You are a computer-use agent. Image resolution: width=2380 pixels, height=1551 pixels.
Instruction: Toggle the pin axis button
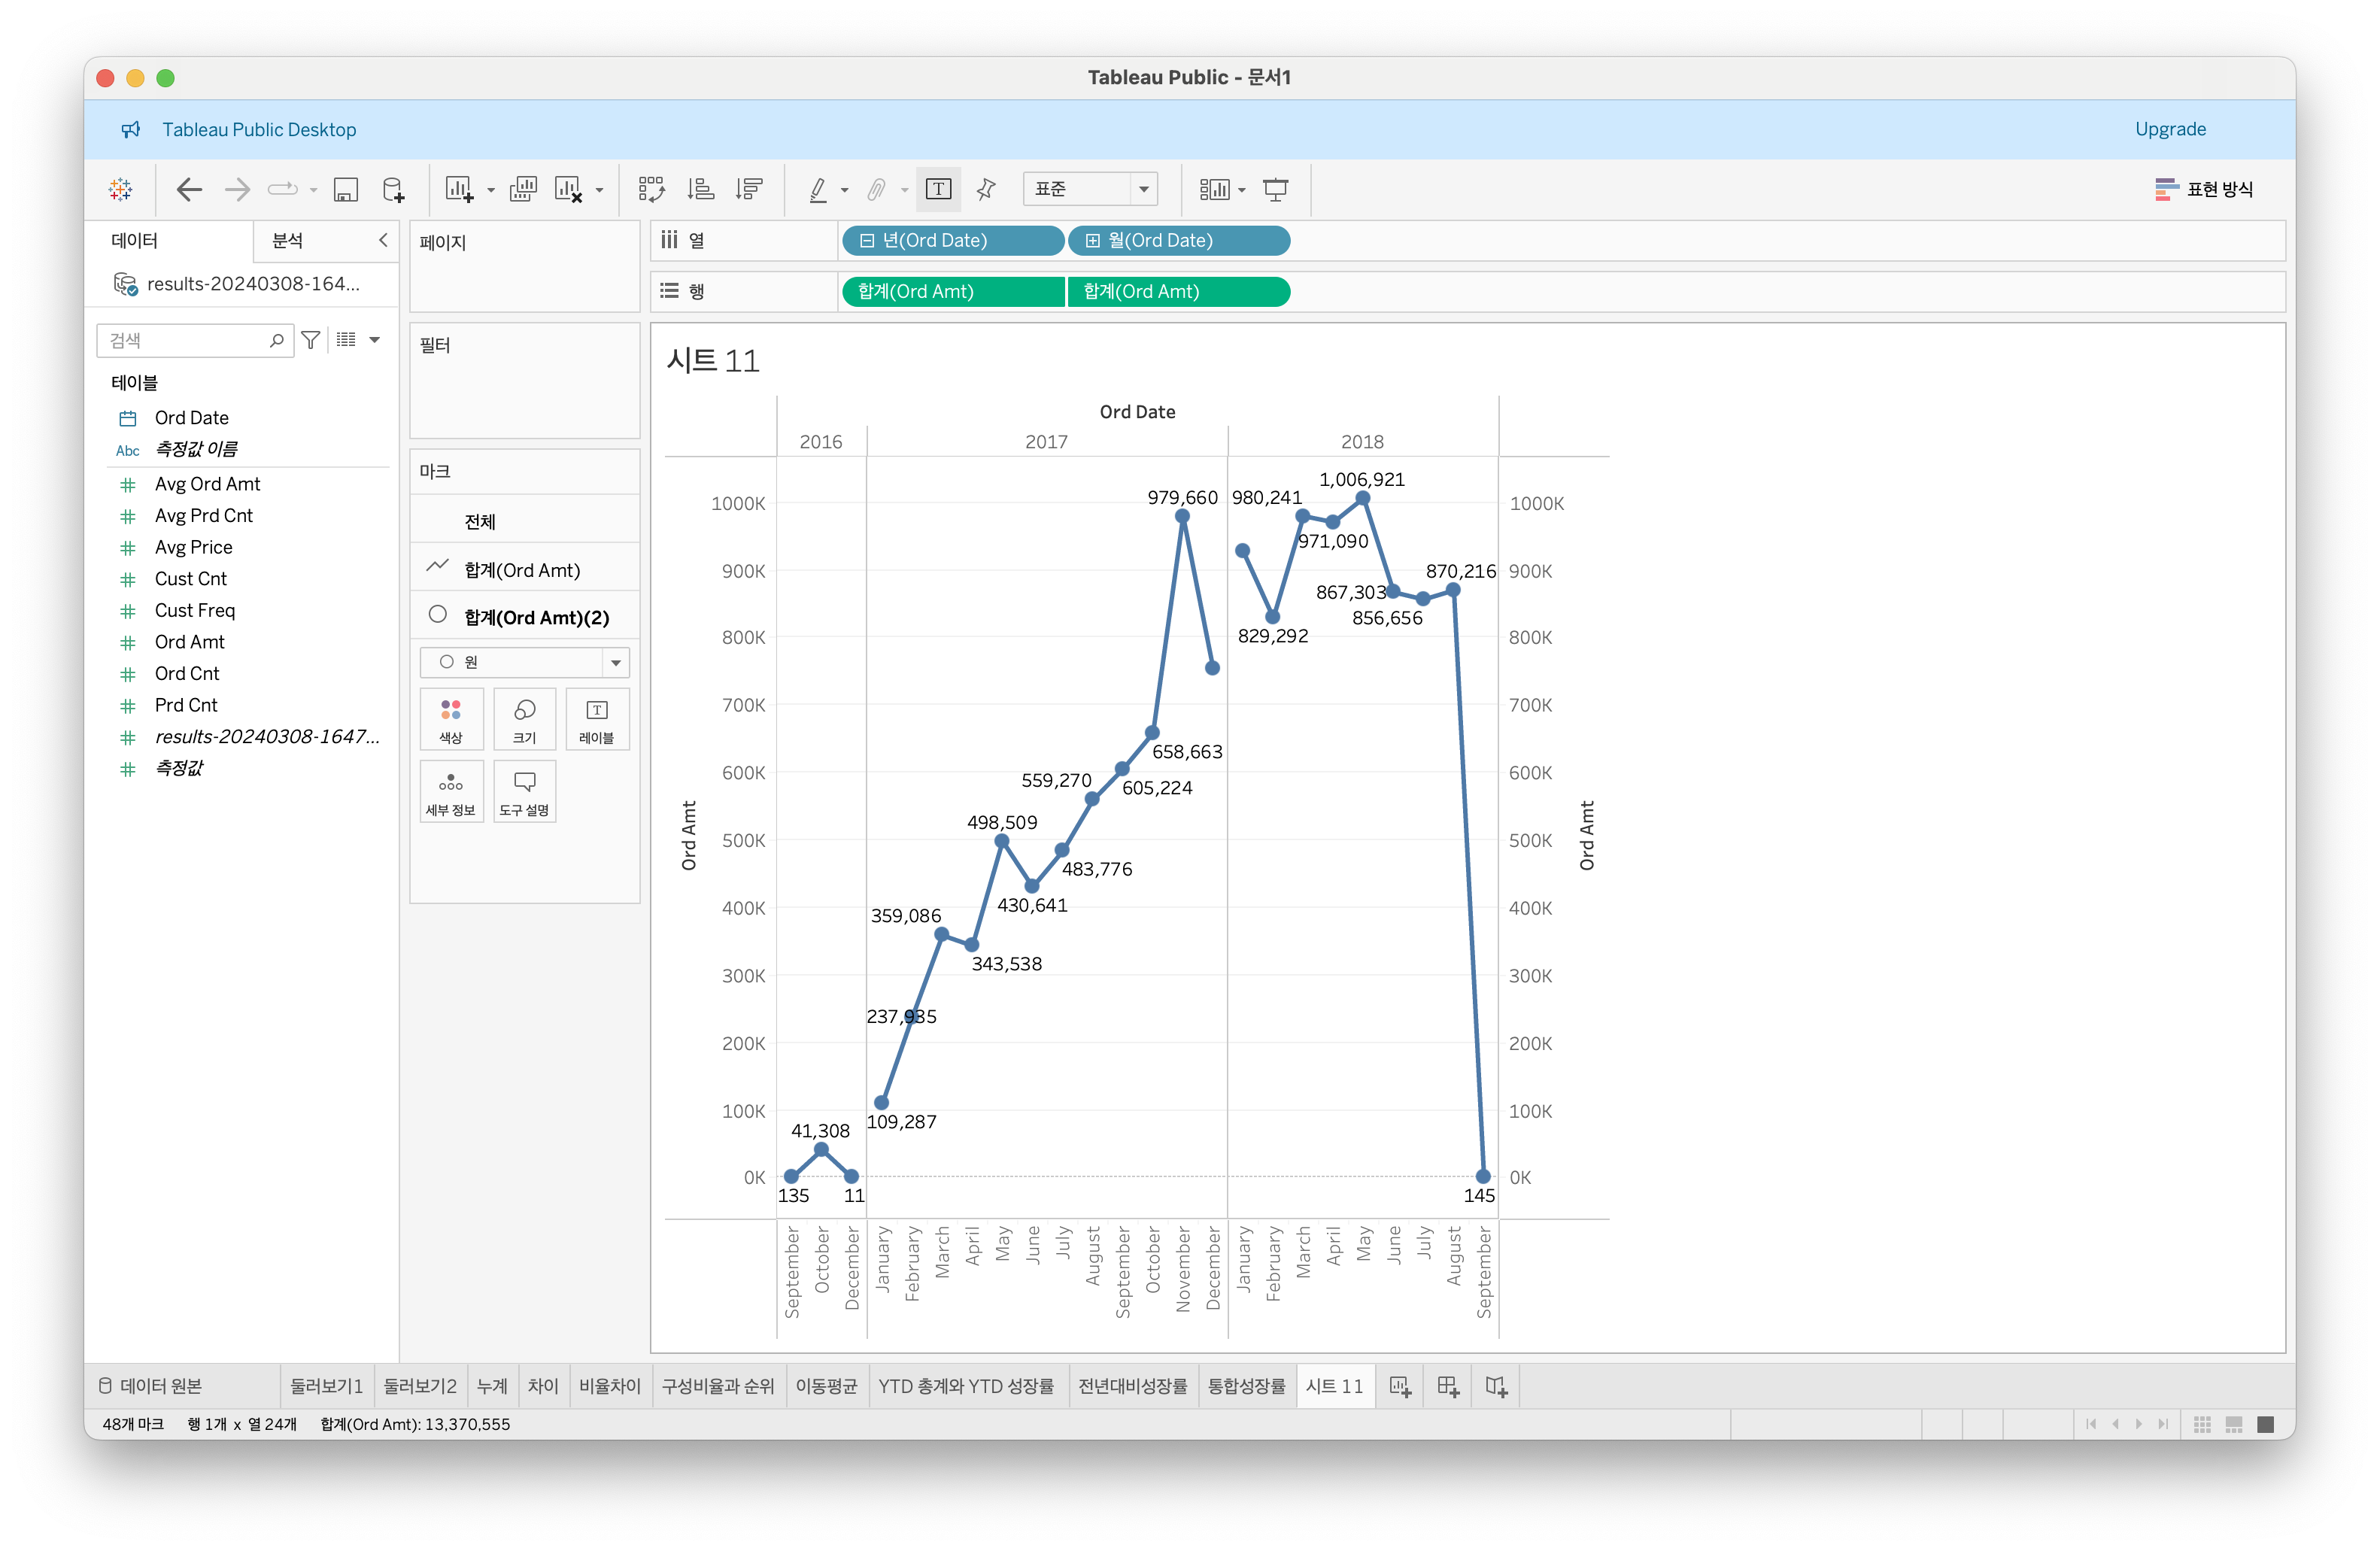pos(986,189)
